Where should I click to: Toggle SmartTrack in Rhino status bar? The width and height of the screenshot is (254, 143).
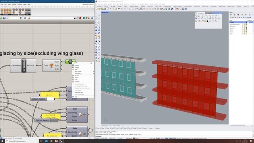click(x=172, y=138)
